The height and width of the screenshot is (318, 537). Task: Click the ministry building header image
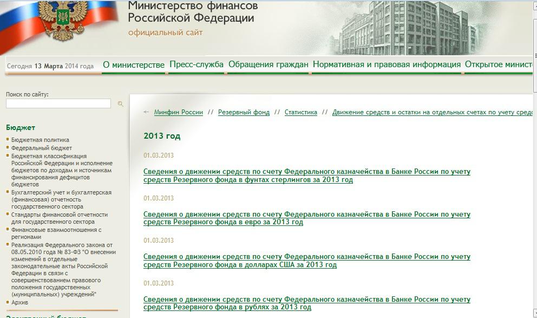click(408, 28)
